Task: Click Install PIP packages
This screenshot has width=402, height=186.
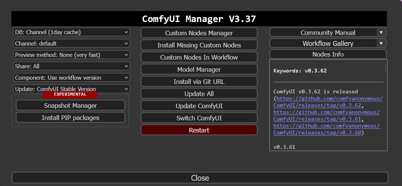Action: coord(71,118)
